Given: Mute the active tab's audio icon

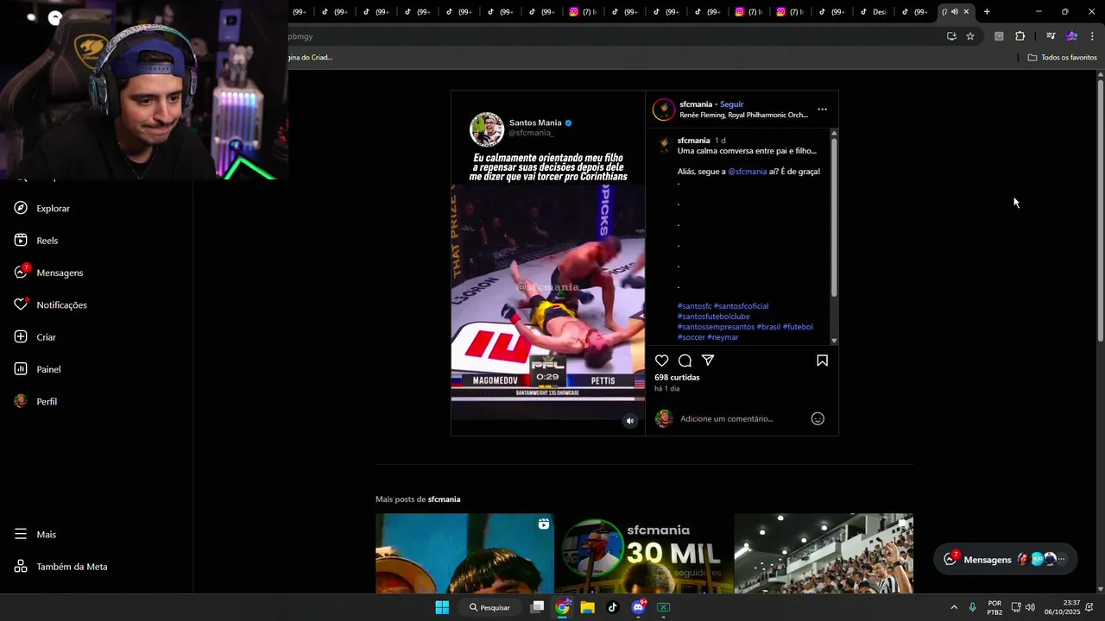Looking at the screenshot, I should coord(955,11).
